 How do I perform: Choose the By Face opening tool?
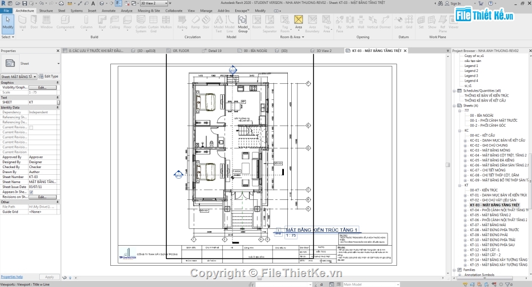pos(339,24)
